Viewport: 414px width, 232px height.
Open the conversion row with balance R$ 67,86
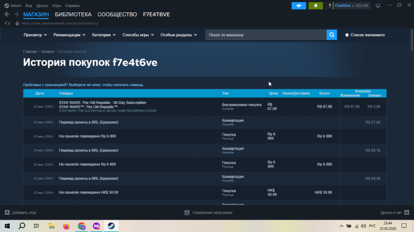(x=205, y=122)
